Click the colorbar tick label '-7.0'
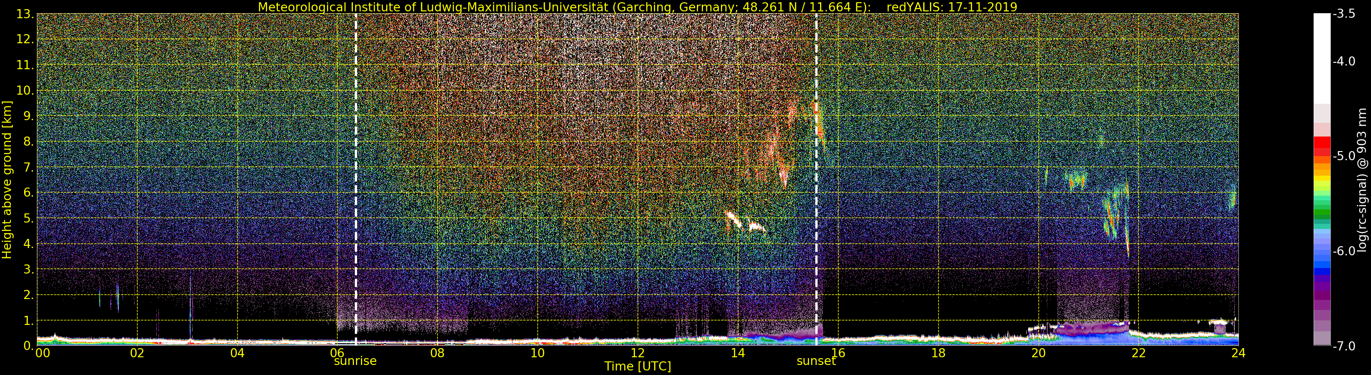The width and height of the screenshot is (1371, 375). 1344,346
